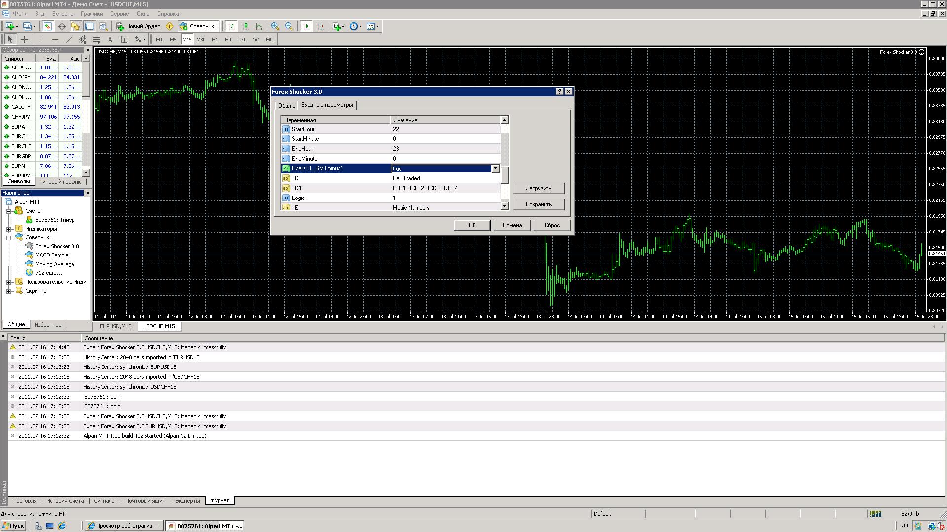Open the Новый Ордер dialog
Image resolution: width=947 pixels, height=532 pixels.
139,26
